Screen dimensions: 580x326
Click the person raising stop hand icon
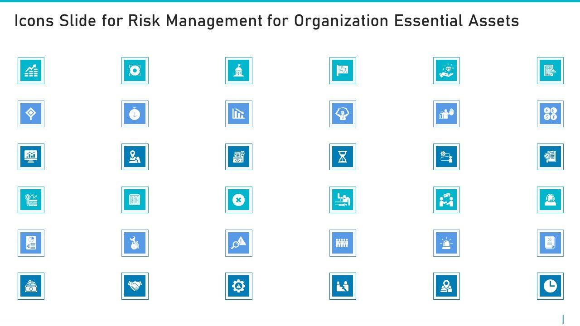(x=446, y=114)
